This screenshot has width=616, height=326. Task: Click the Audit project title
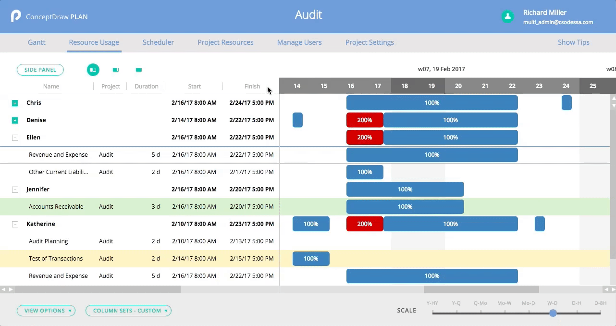(308, 15)
